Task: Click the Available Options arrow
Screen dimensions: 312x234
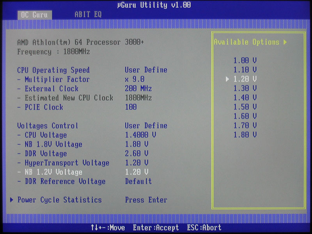Action: pyautogui.click(x=285, y=42)
